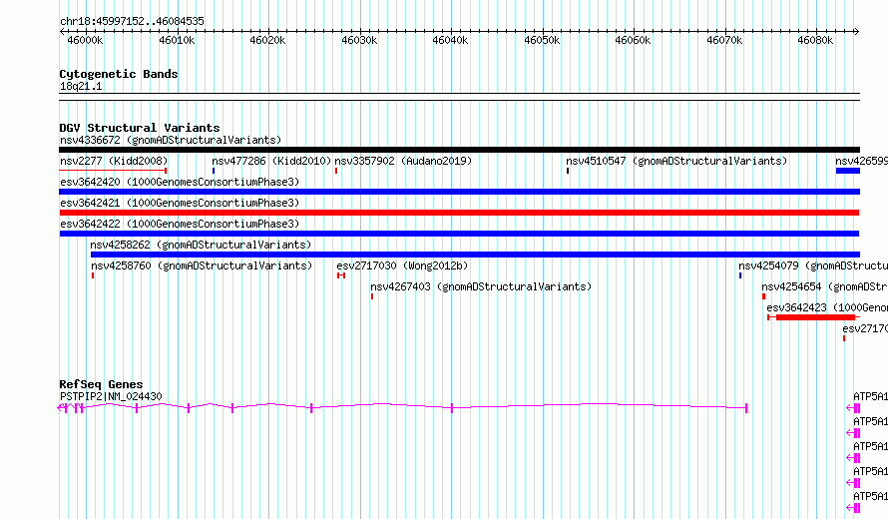Open variant nsv4258262 label
Viewport: 888px width, 519px height.
point(201,245)
